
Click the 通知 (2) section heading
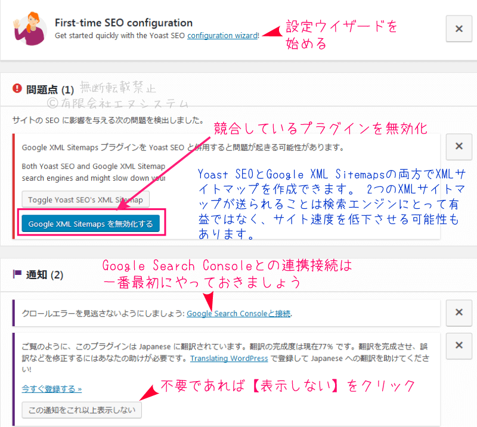(x=45, y=274)
